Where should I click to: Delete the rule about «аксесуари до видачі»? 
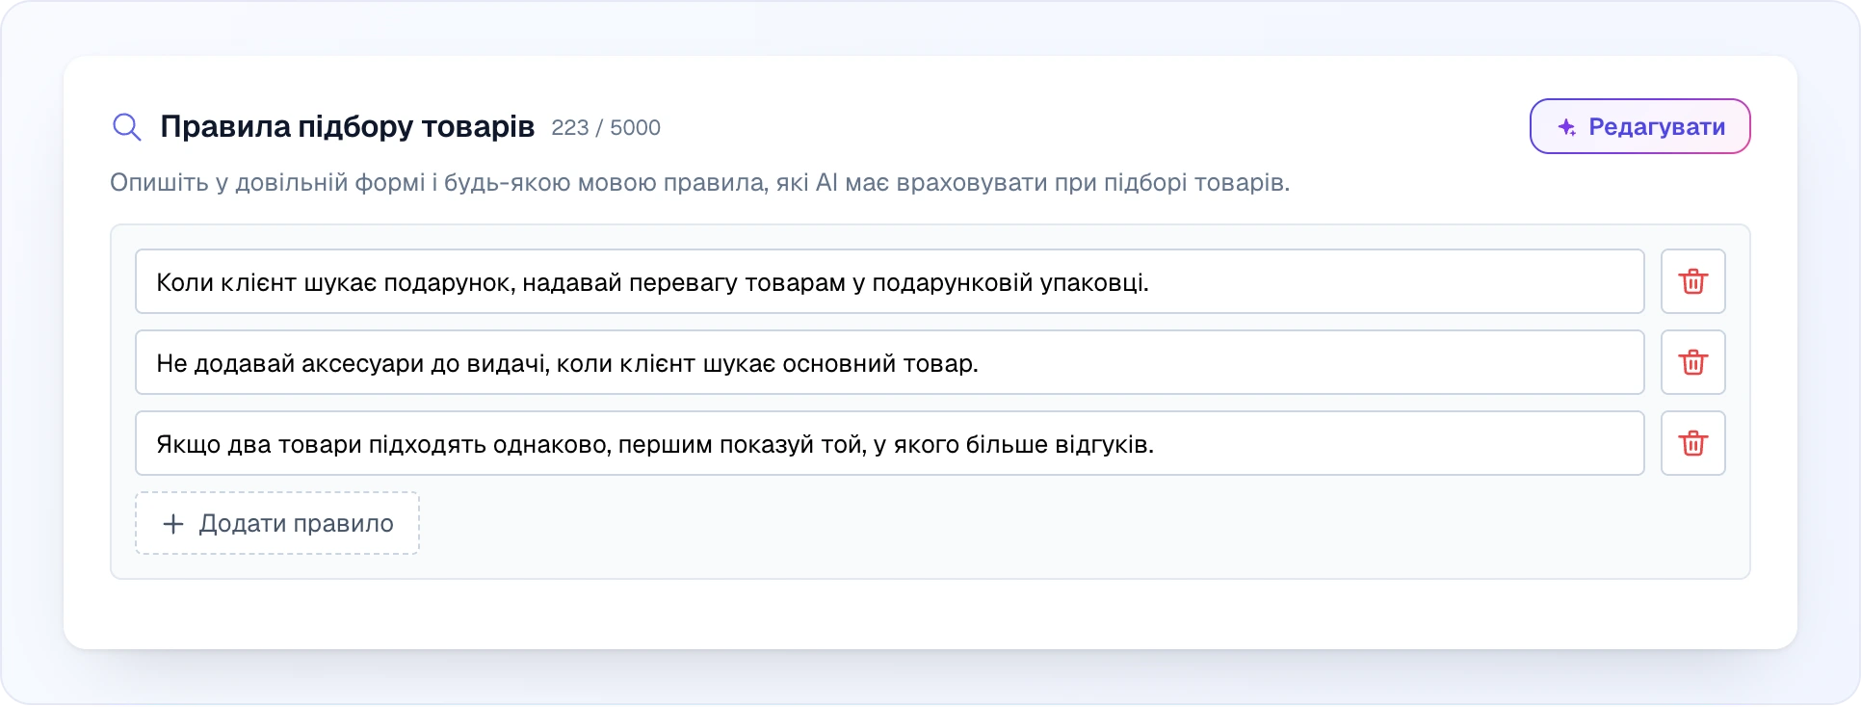[x=1692, y=362]
